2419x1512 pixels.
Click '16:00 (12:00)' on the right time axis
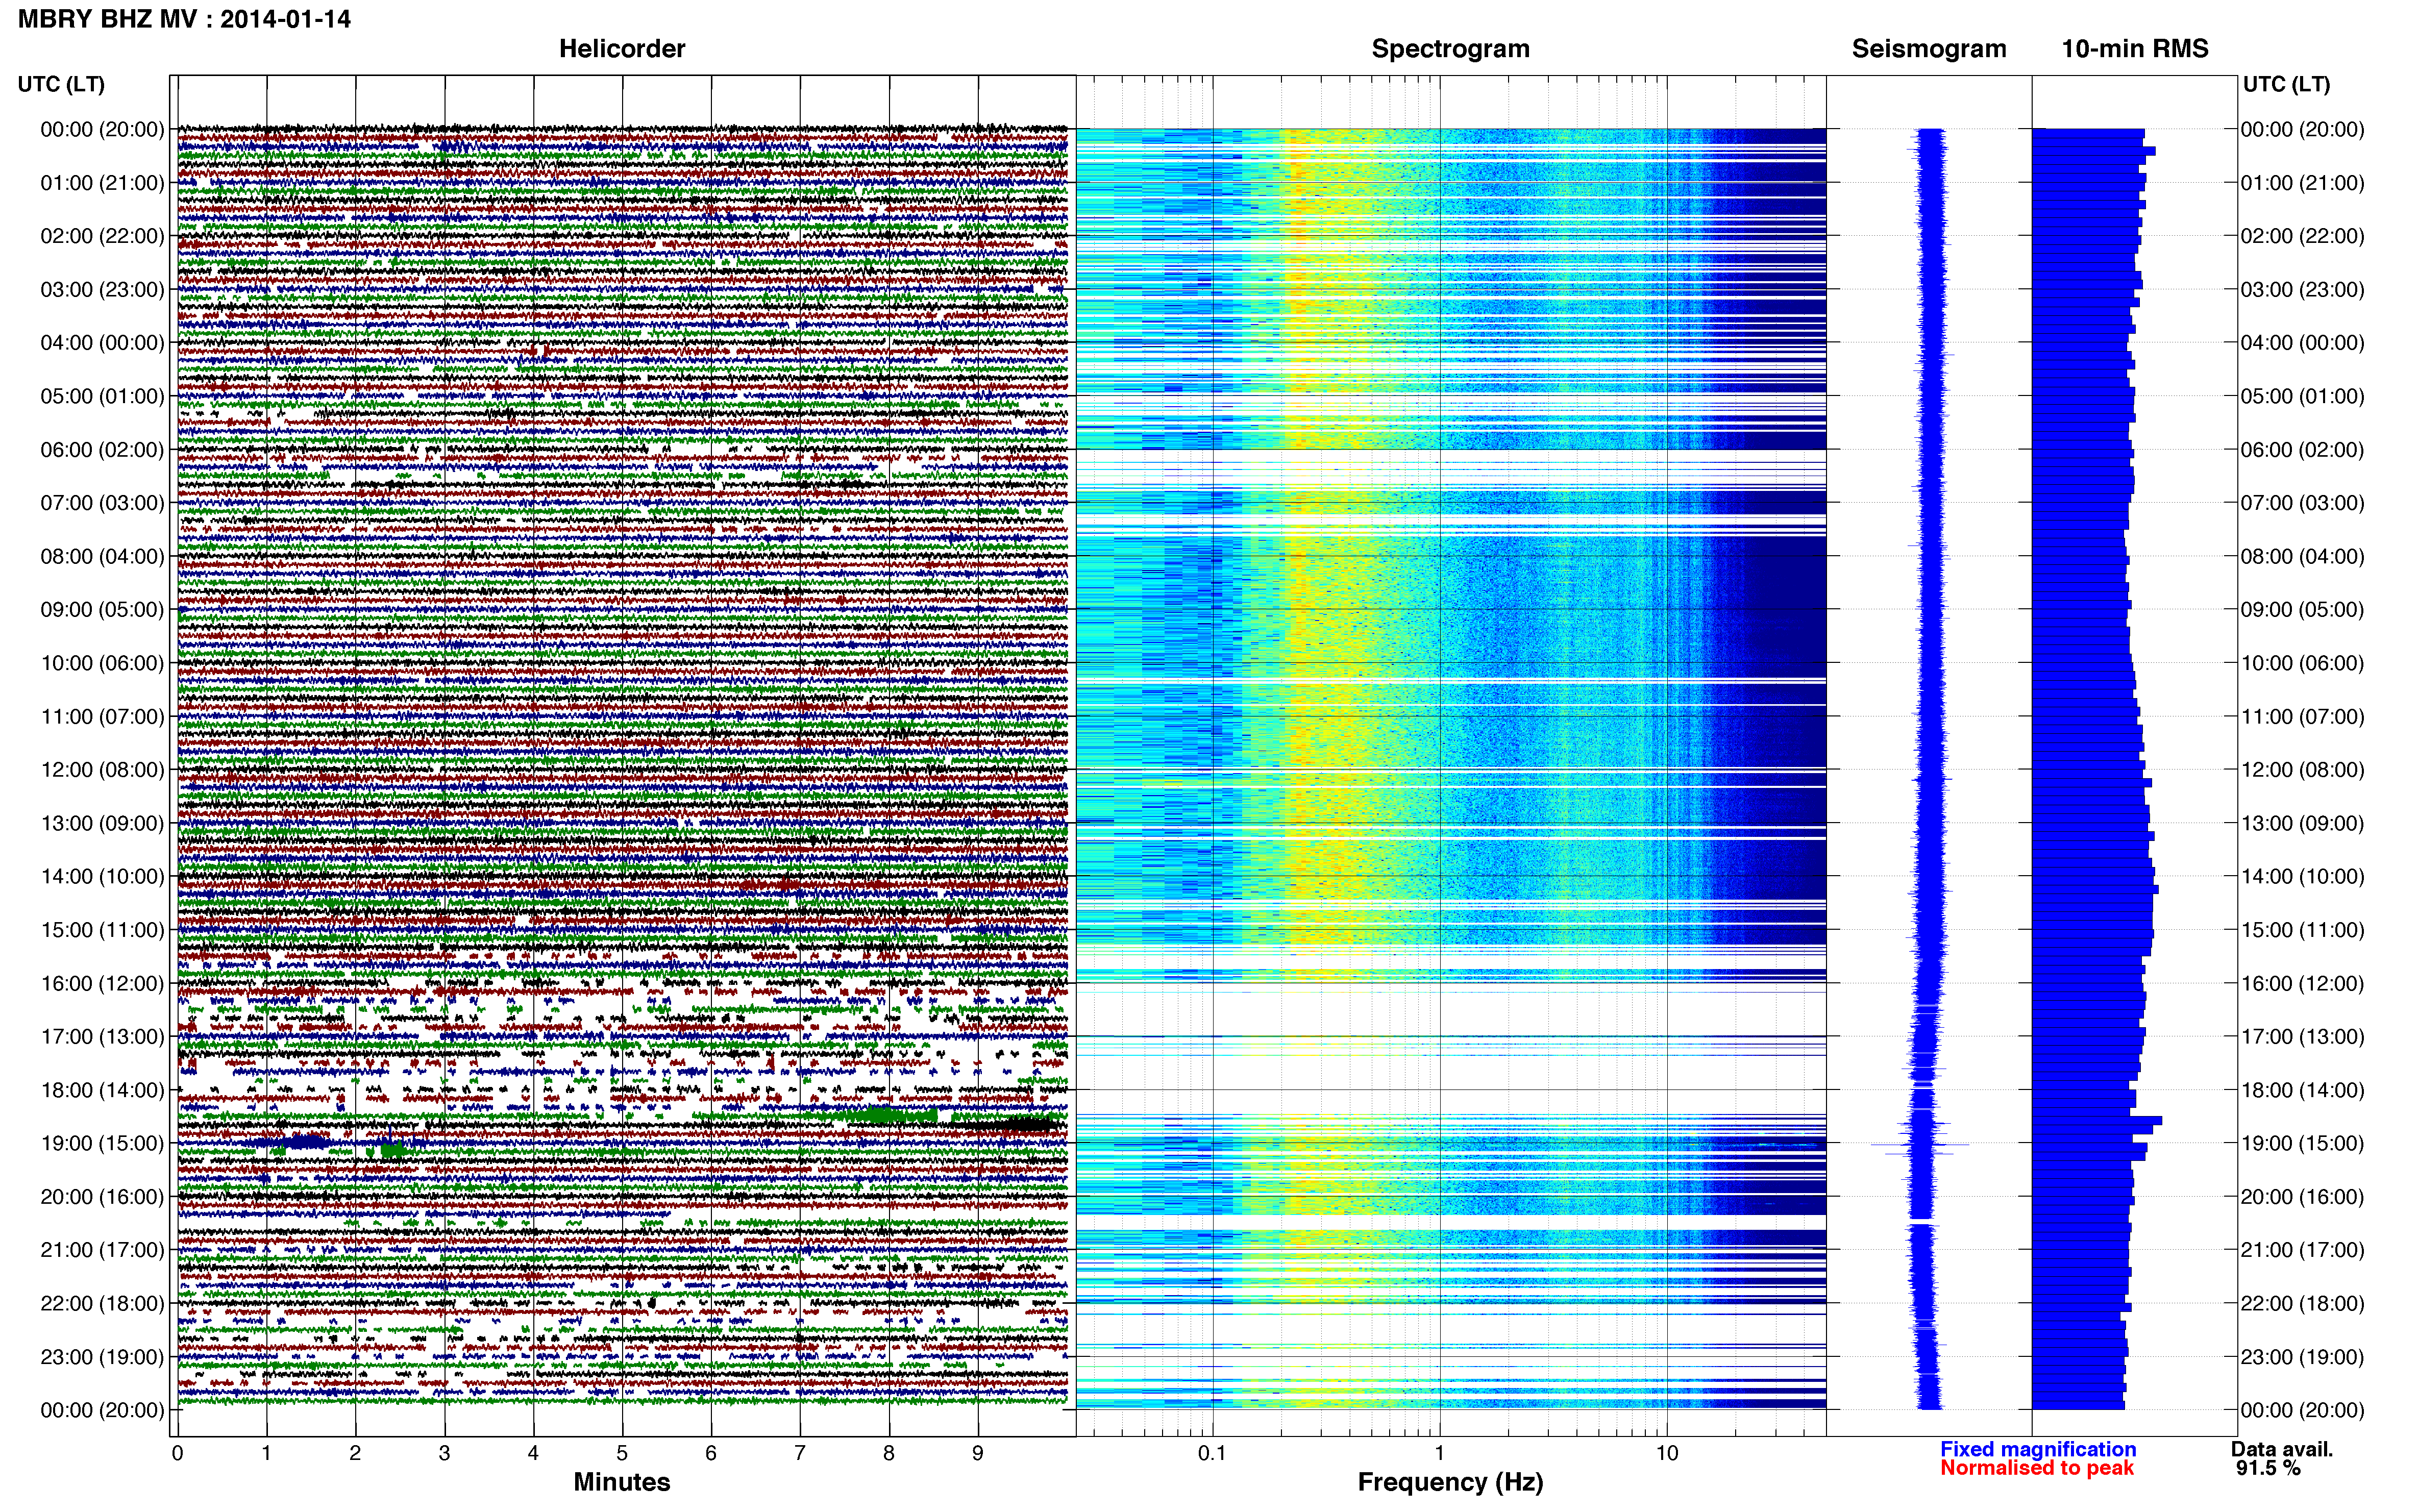pyautogui.click(x=2302, y=983)
